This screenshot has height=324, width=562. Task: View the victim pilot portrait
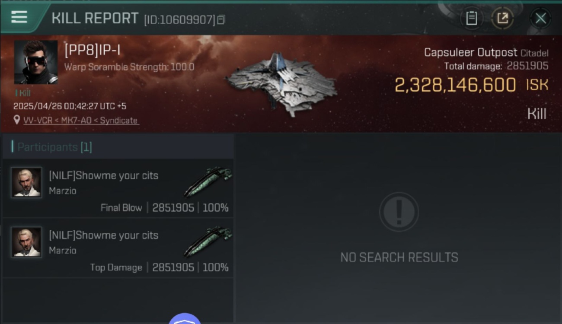(36, 62)
